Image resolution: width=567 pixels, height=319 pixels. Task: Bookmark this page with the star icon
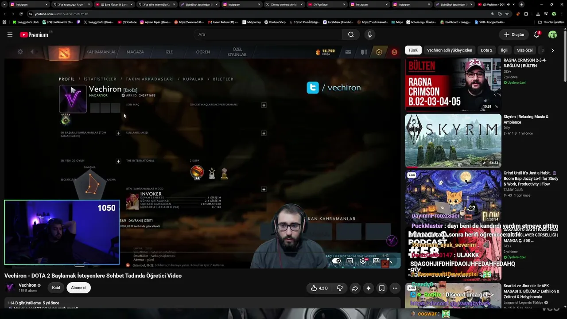coord(507,14)
